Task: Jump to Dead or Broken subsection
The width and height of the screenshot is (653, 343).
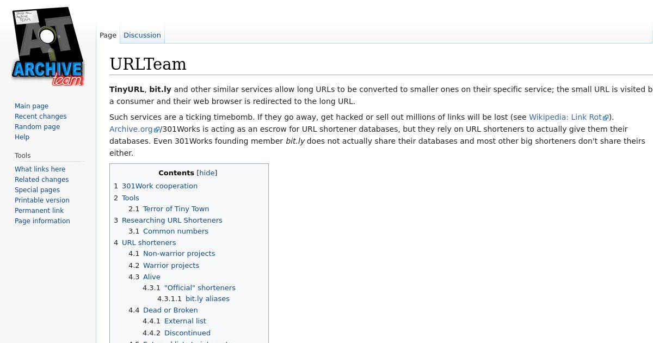Action: click(170, 310)
